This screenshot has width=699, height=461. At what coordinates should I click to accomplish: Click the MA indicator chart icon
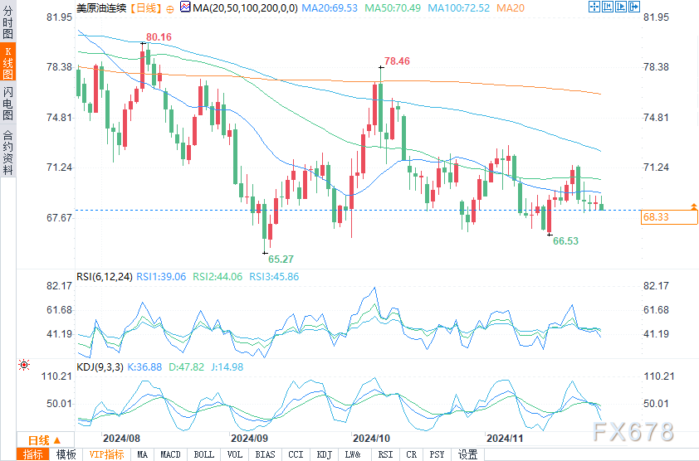pos(185,7)
